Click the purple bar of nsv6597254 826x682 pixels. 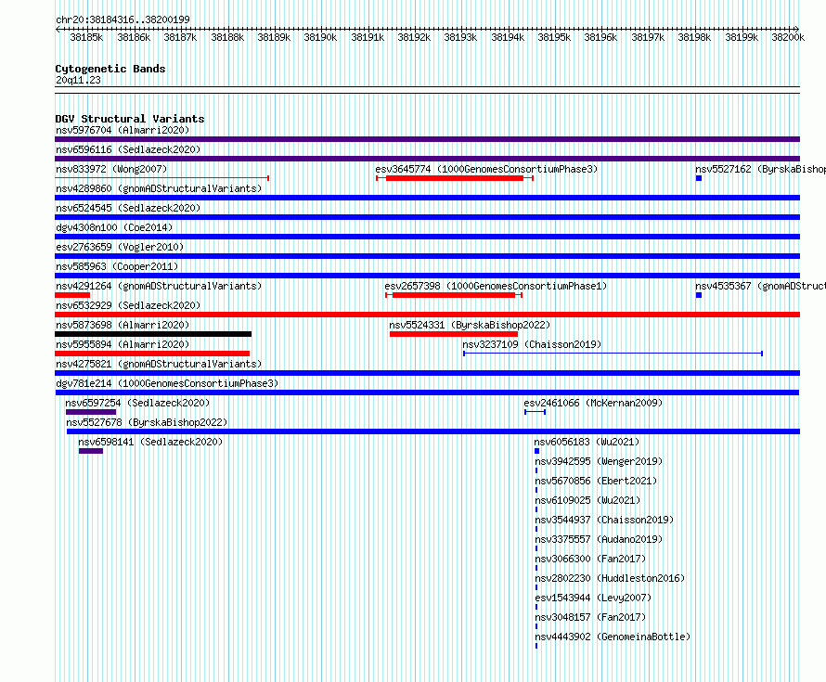click(x=91, y=412)
